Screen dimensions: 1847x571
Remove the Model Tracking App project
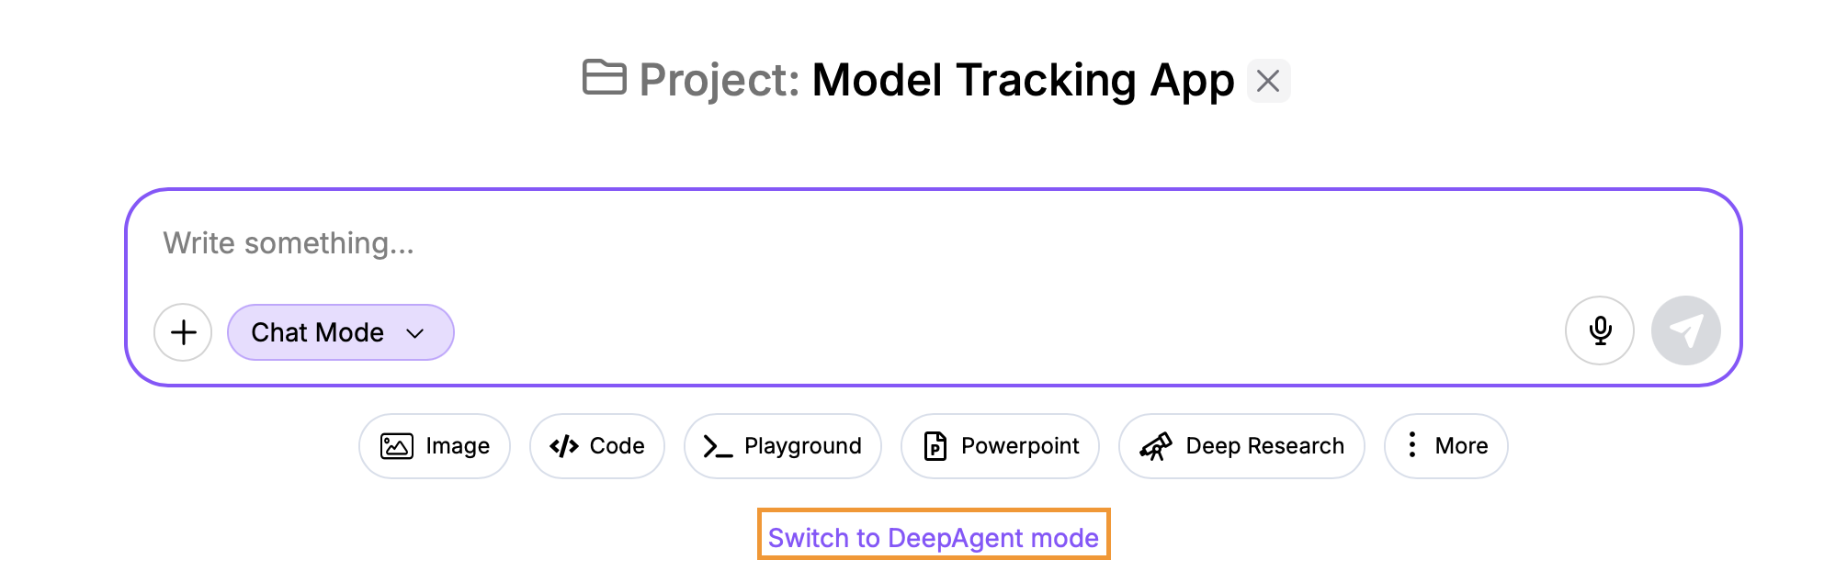pyautogui.click(x=1268, y=81)
